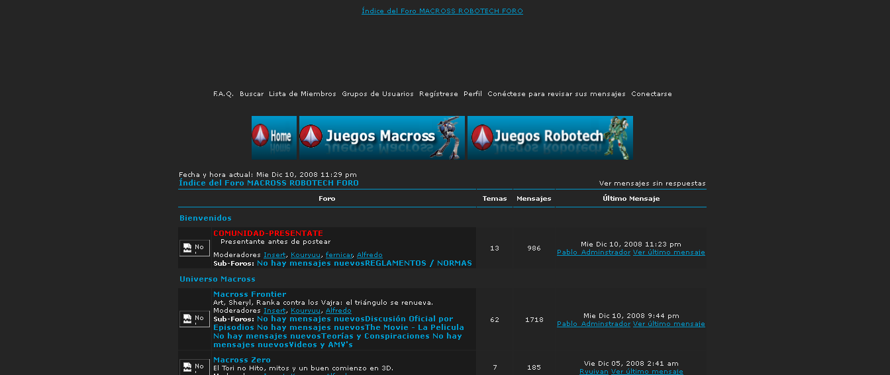
Task: Click the COMUNIDAD-PRESENTATE no-new-messages folder icon
Action: (195, 248)
